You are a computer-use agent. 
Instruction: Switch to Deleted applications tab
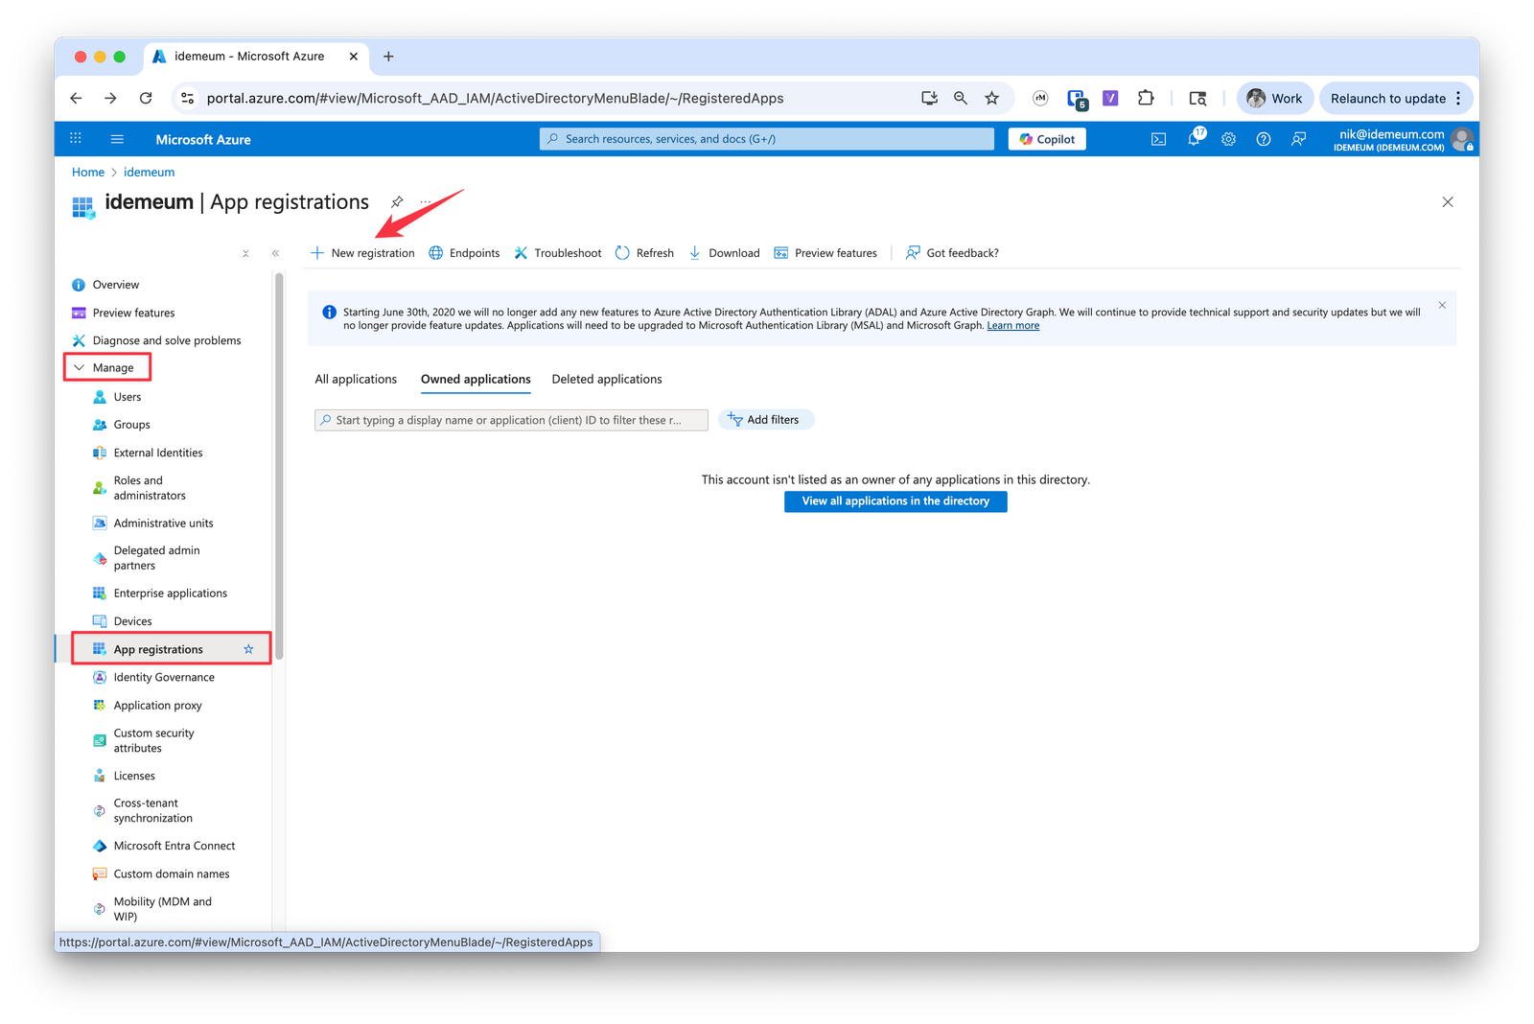607,380
